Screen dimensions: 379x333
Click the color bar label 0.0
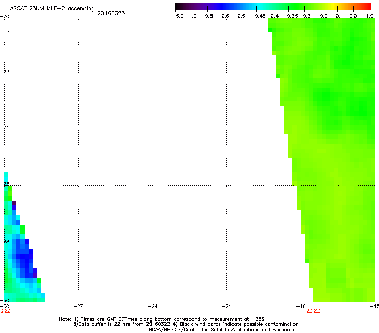coord(353,16)
